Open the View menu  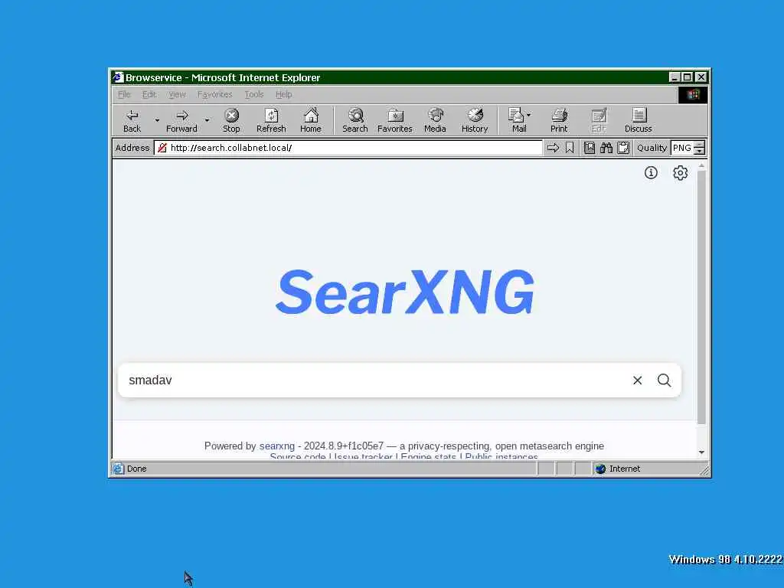[x=177, y=94]
